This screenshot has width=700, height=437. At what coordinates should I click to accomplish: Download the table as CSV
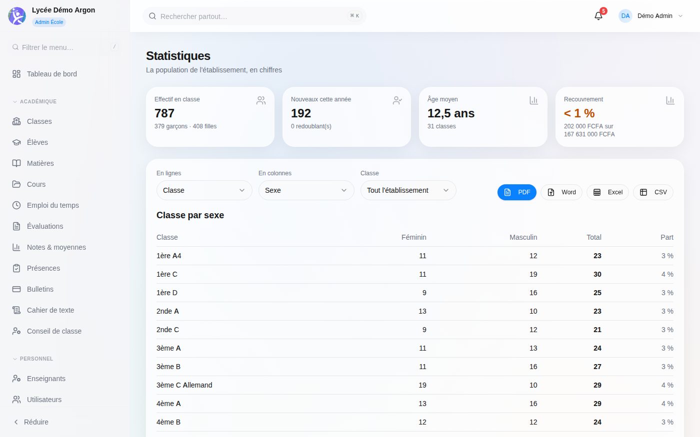pyautogui.click(x=653, y=192)
